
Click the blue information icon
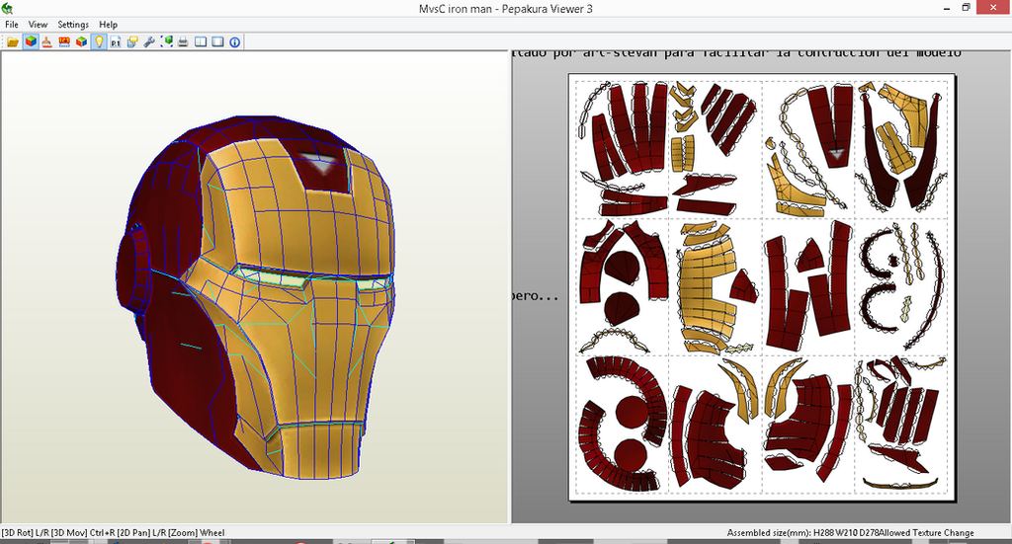[235, 41]
